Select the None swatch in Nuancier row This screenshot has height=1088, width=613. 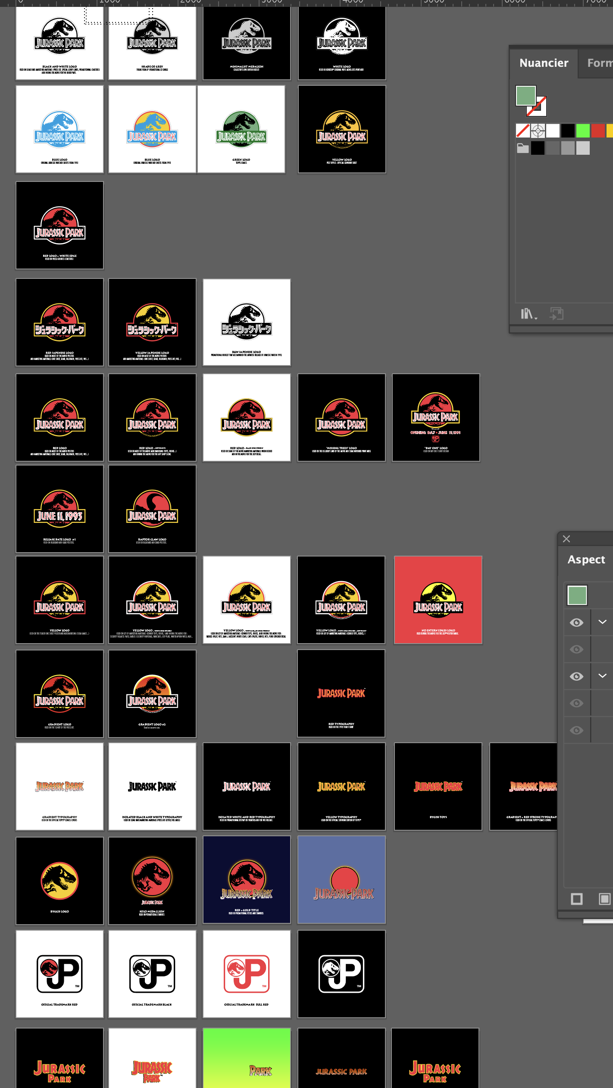click(522, 131)
